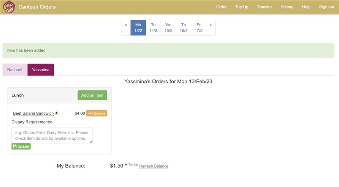Go to previous week with « arrow

pos(126,27)
